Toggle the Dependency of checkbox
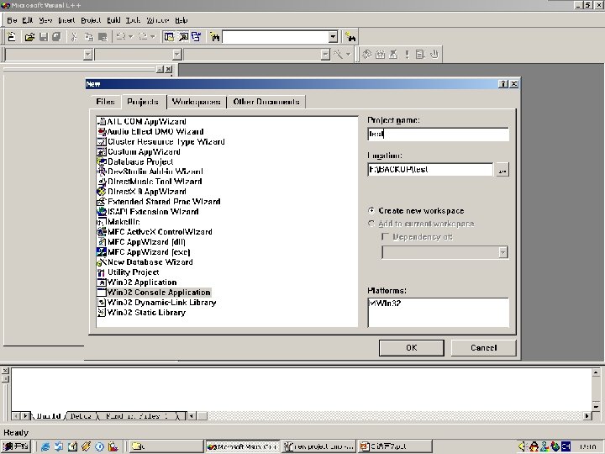 [x=385, y=236]
